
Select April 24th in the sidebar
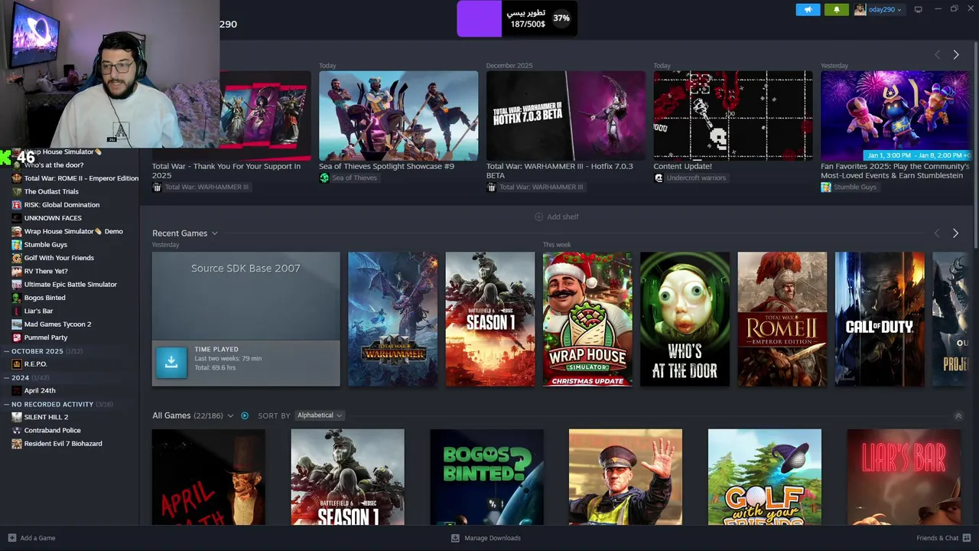(x=40, y=390)
